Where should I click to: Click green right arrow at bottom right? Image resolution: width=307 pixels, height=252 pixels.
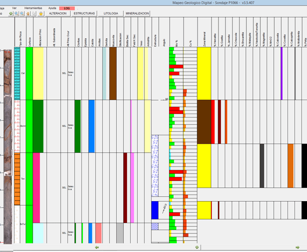point(297,247)
